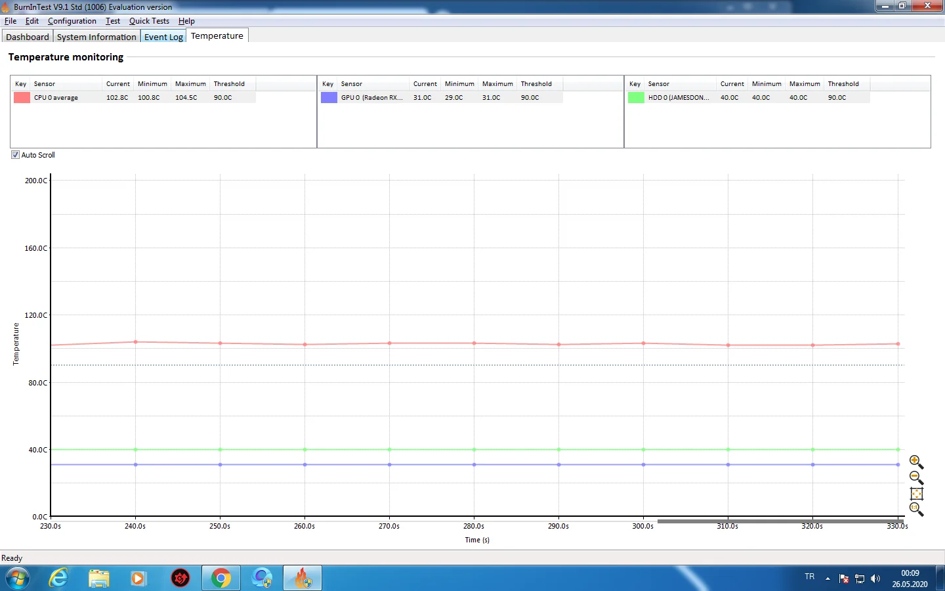
Task: Click the zoom out magnifier on graph
Action: (915, 477)
